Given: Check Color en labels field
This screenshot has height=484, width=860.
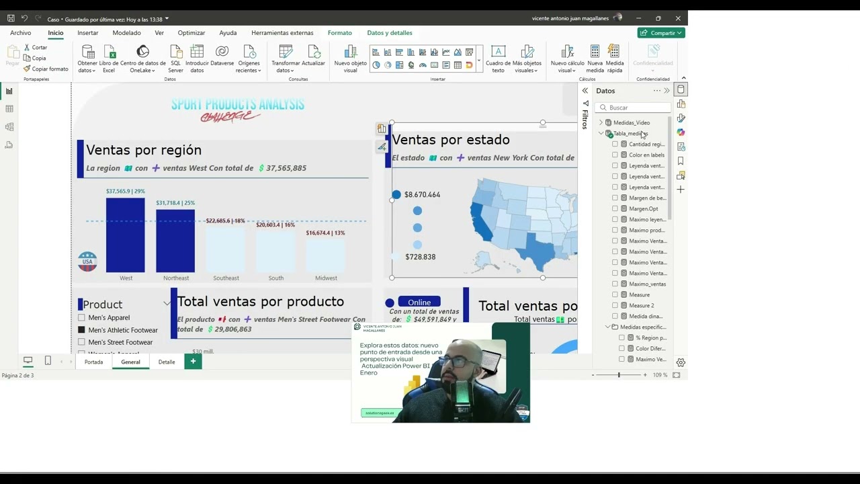Looking at the screenshot, I should point(615,155).
